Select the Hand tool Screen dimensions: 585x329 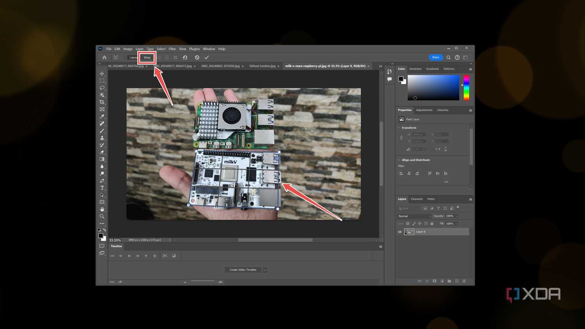pos(102,209)
